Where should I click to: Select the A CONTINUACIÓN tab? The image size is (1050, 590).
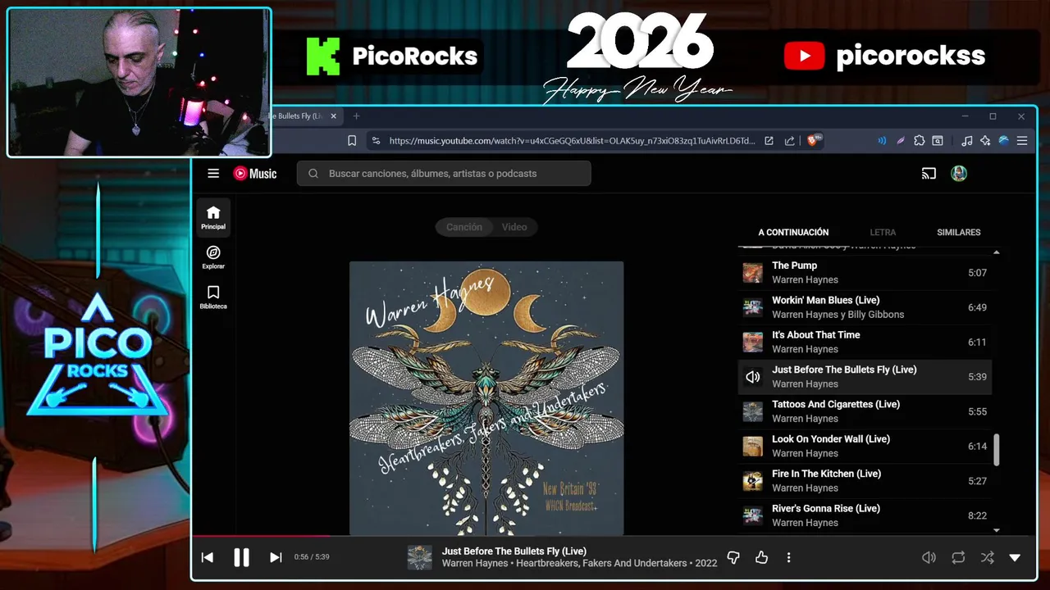point(793,233)
